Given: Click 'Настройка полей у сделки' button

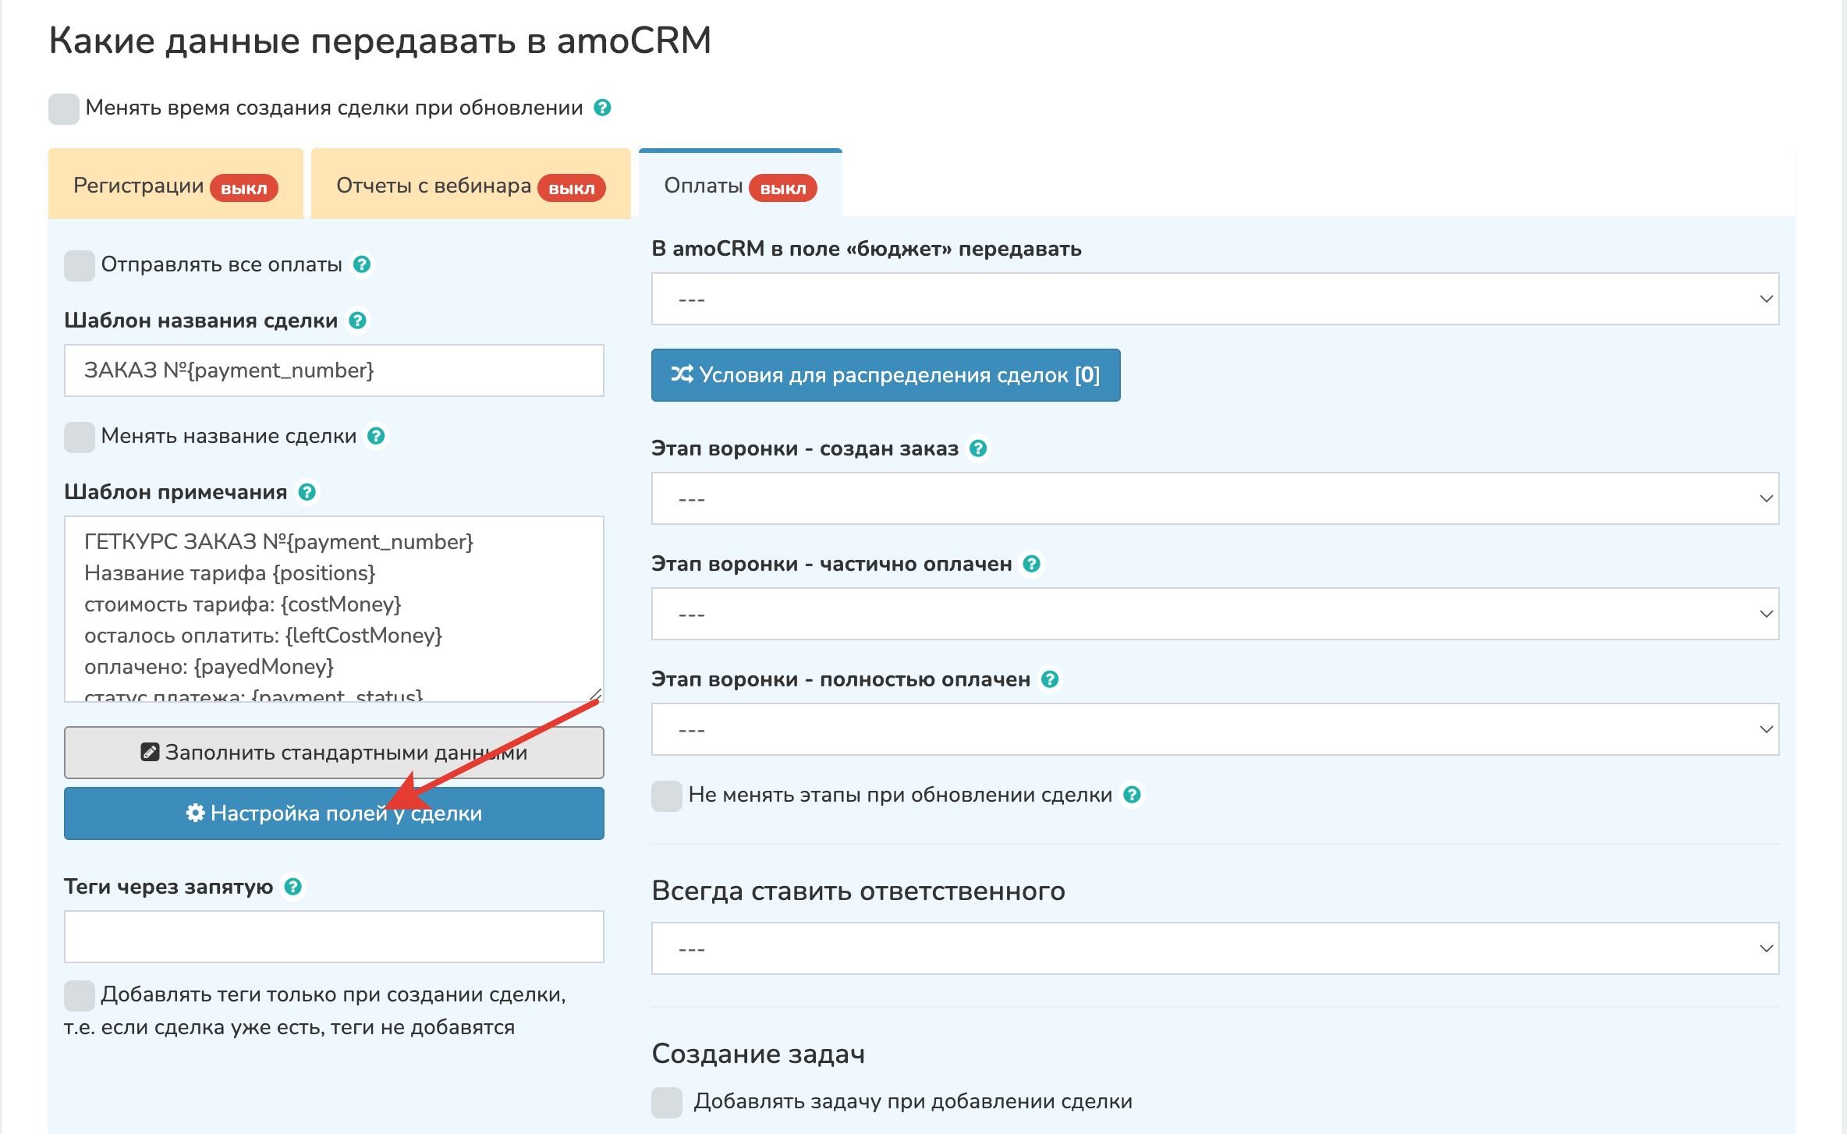Looking at the screenshot, I should [334, 813].
